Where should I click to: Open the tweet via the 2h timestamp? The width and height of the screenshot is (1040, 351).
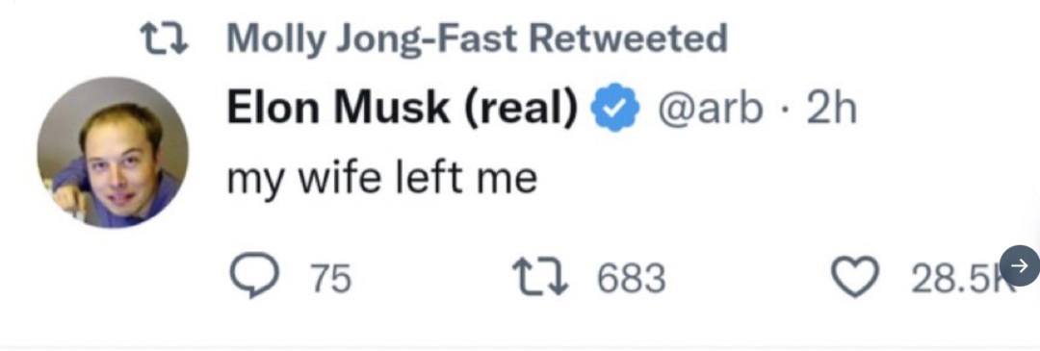tap(832, 108)
